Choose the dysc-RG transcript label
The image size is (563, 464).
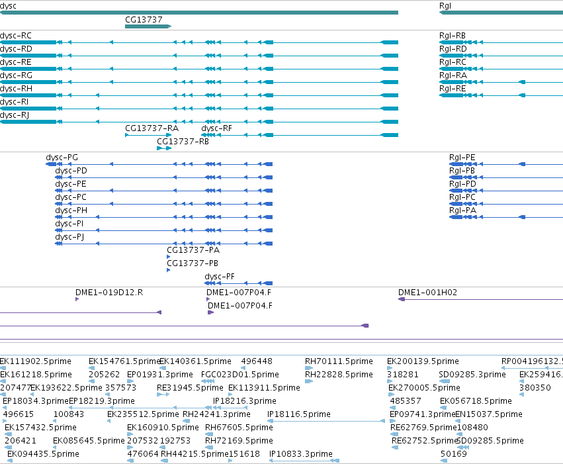coord(16,75)
